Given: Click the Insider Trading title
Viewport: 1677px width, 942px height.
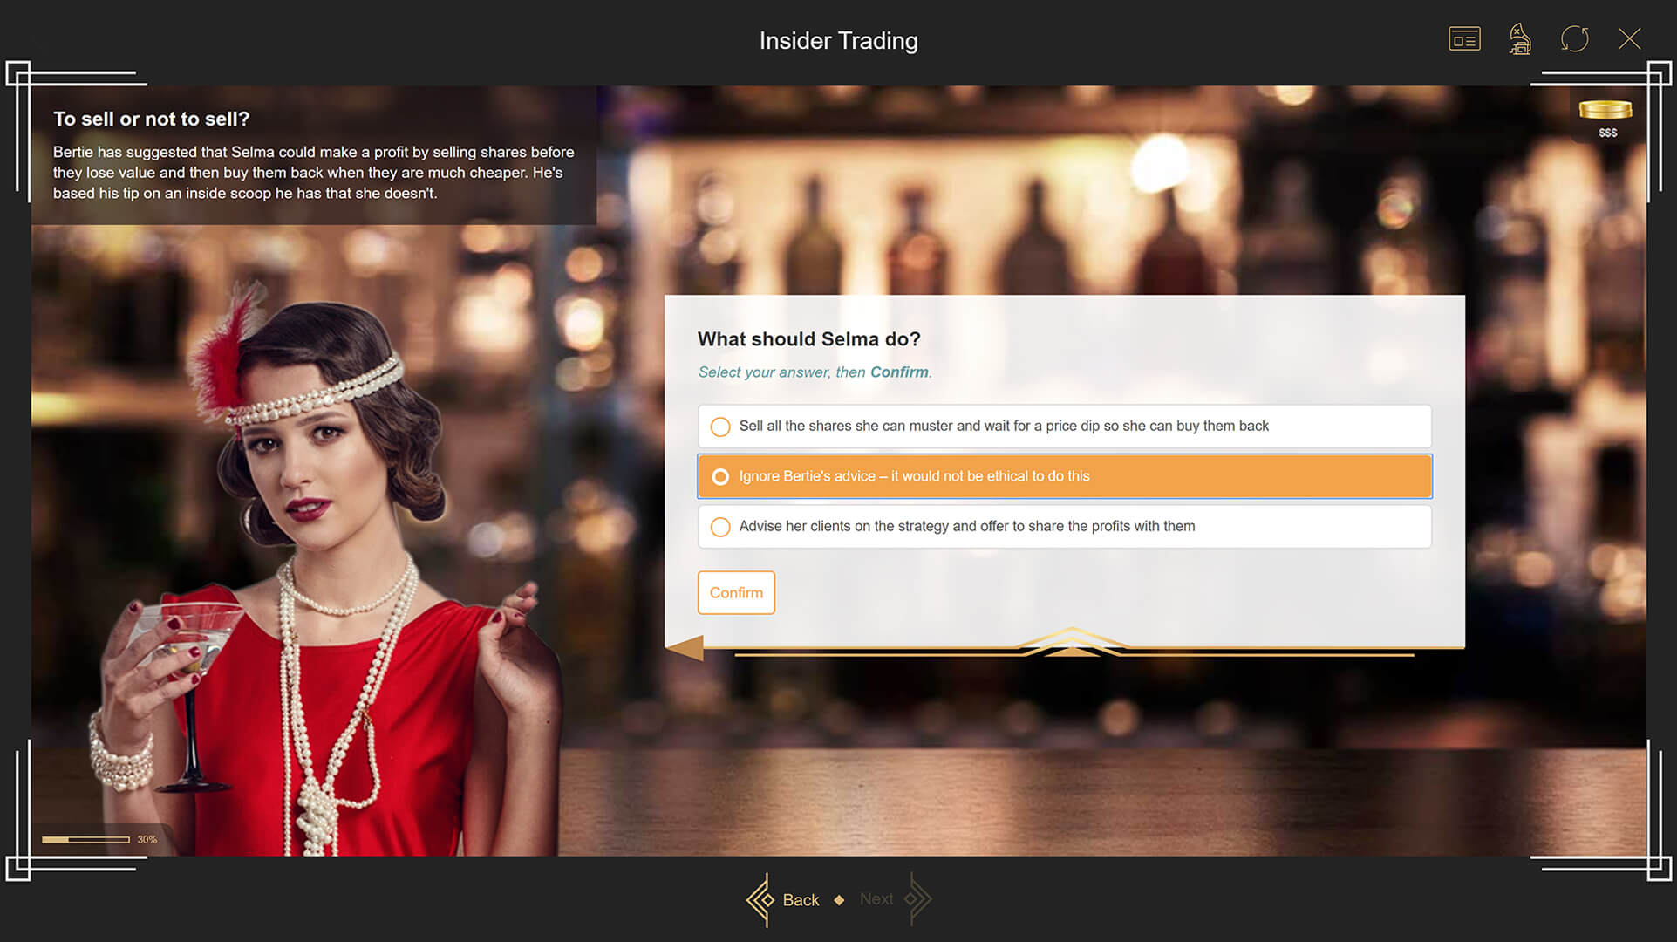Looking at the screenshot, I should coord(838,40).
